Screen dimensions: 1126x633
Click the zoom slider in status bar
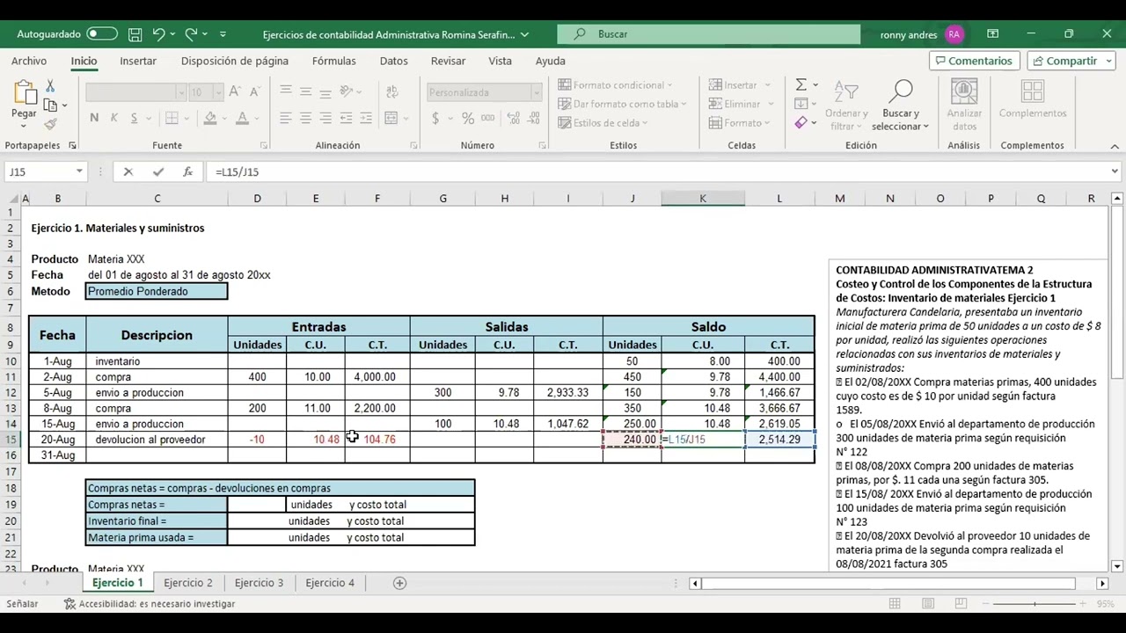(x=1035, y=604)
